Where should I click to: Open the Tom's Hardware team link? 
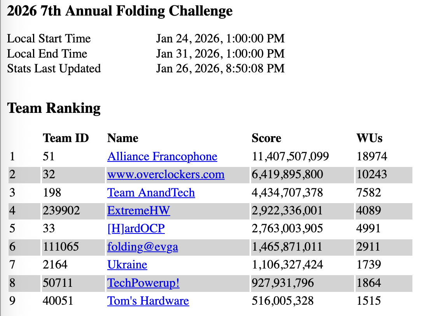tap(148, 301)
